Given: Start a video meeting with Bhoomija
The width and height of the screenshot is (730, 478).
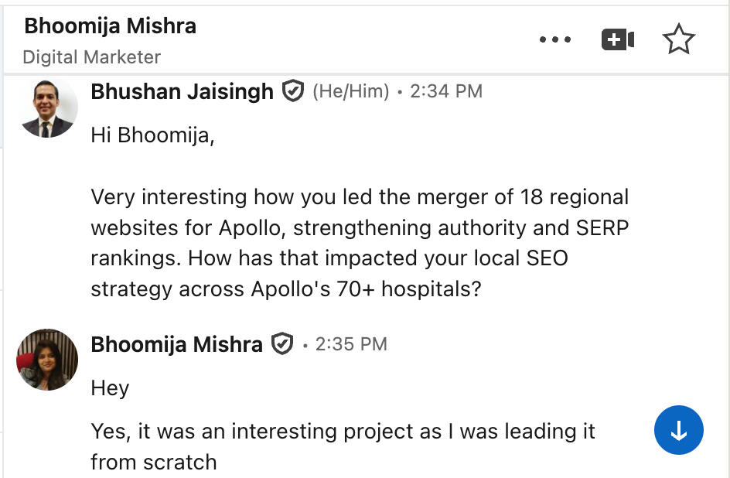Looking at the screenshot, I should (617, 39).
